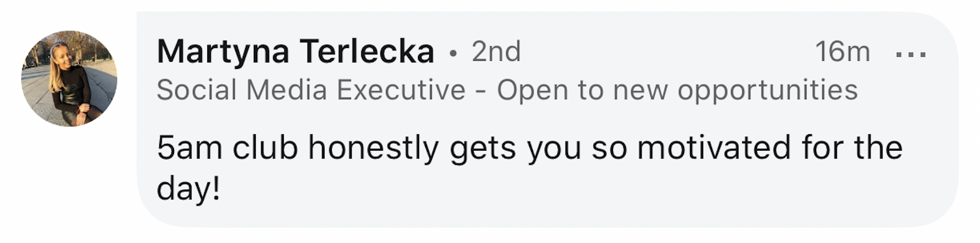Image resolution: width=980 pixels, height=243 pixels.
Task: Click the word 'opportunities' in headline
Action: 767,90
